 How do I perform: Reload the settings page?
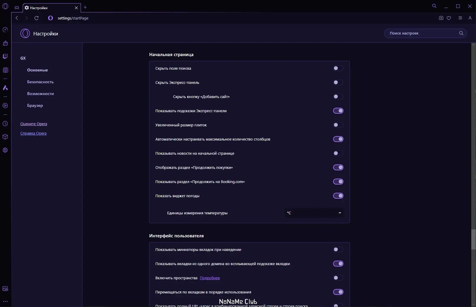click(x=37, y=18)
